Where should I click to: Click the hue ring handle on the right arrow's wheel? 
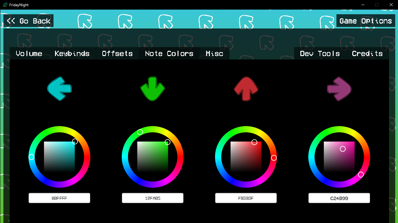click(x=361, y=175)
